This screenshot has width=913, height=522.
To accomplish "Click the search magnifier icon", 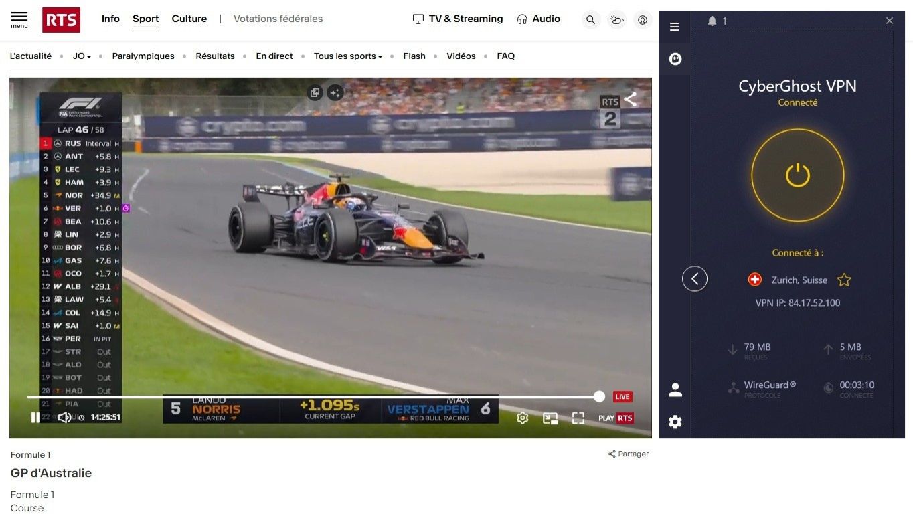I will (x=590, y=20).
